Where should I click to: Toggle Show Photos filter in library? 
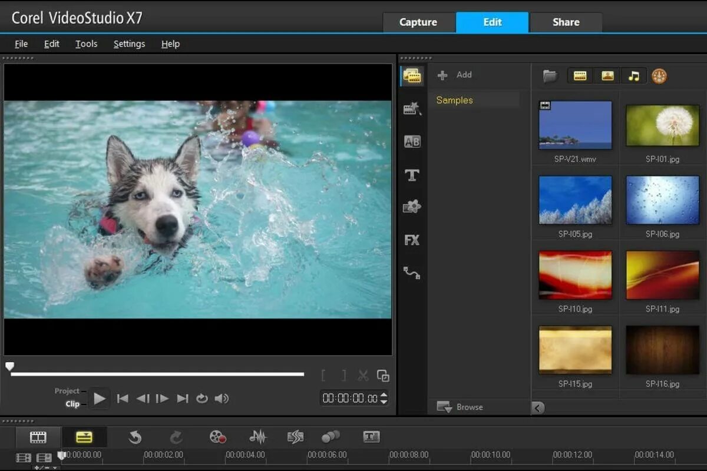pyautogui.click(x=607, y=76)
